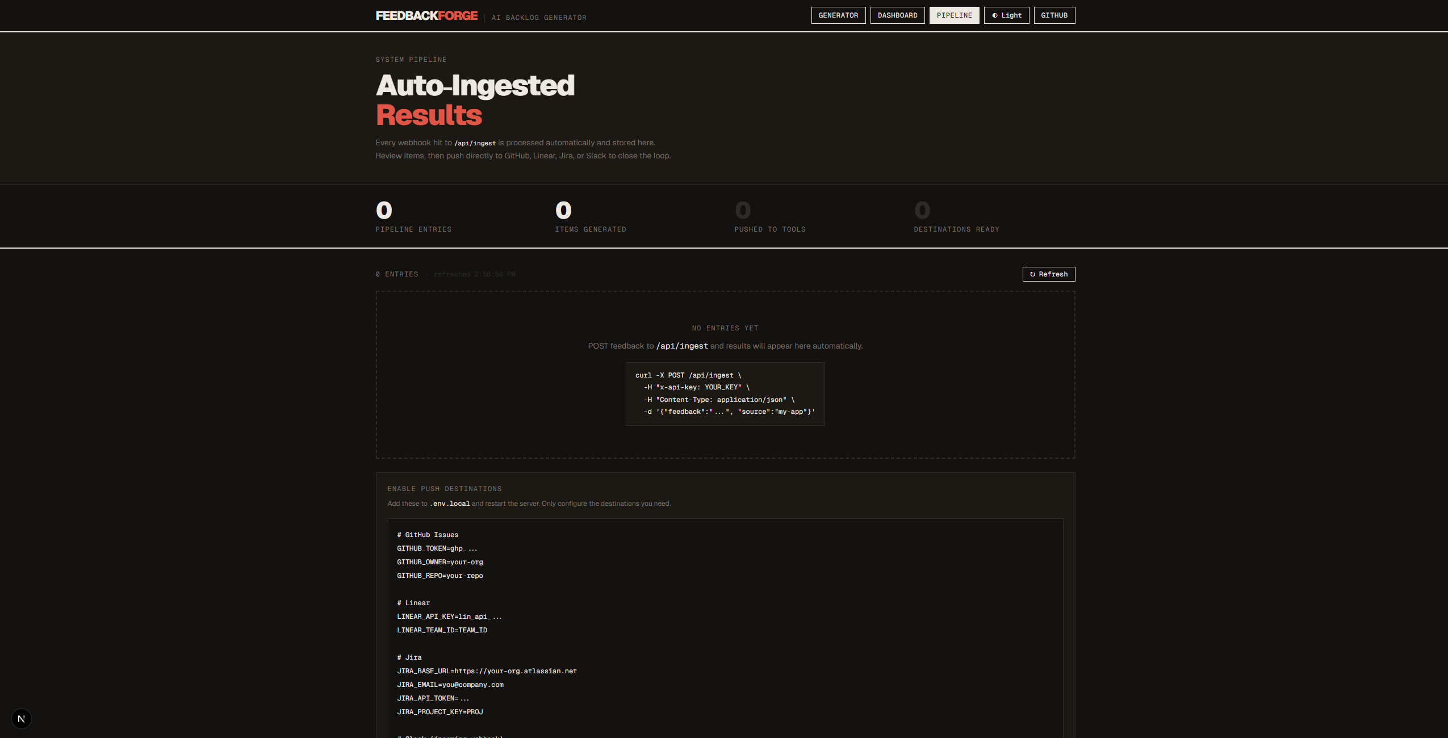Open the DASHBOARD tab
The height and width of the screenshot is (738, 1448).
[x=898, y=15]
